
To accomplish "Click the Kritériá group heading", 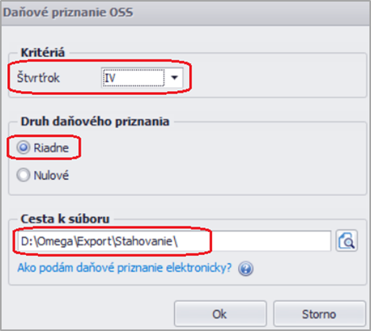I will click(x=43, y=52).
